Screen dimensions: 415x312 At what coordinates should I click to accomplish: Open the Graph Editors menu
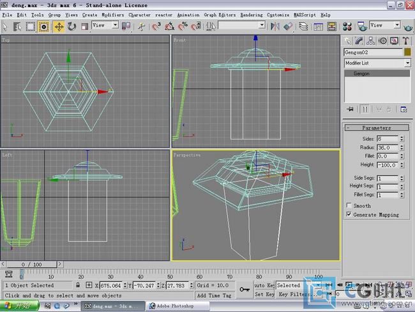click(220, 15)
